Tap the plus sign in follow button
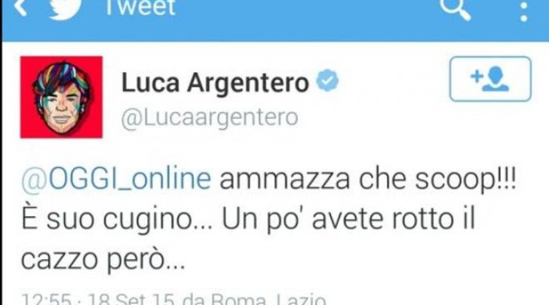 click(x=477, y=76)
